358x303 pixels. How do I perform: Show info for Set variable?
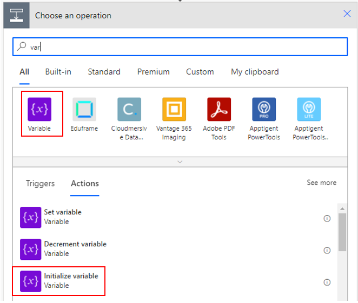tap(327, 218)
